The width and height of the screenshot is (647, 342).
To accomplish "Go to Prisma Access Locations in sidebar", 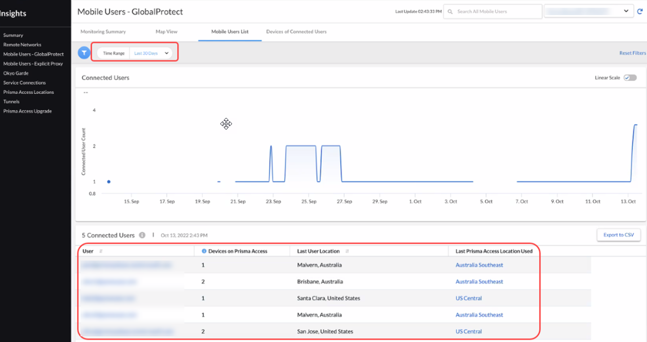I will click(28, 92).
